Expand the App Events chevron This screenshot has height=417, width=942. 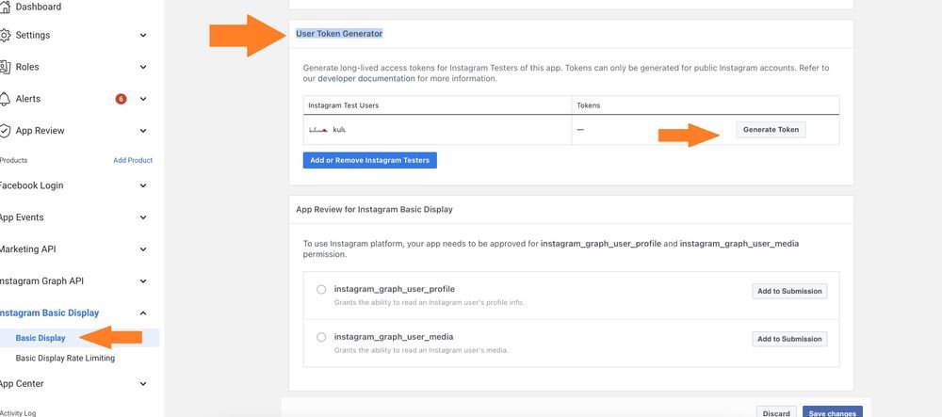coord(143,217)
